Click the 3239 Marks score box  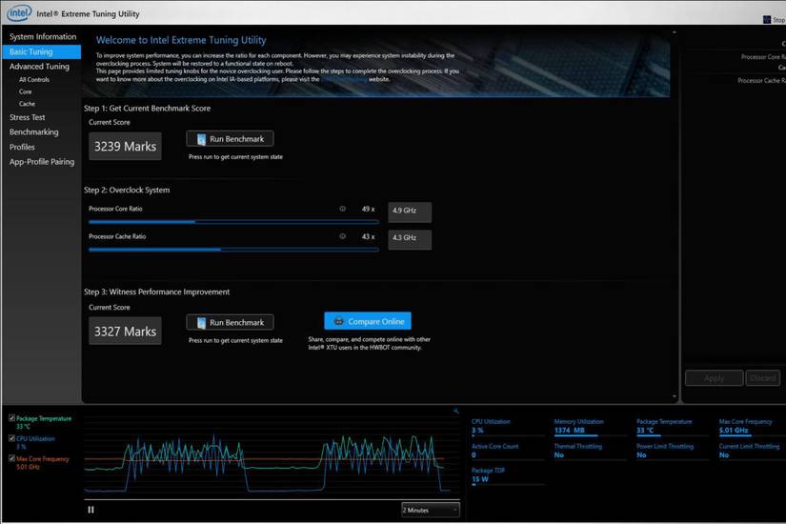[125, 147]
